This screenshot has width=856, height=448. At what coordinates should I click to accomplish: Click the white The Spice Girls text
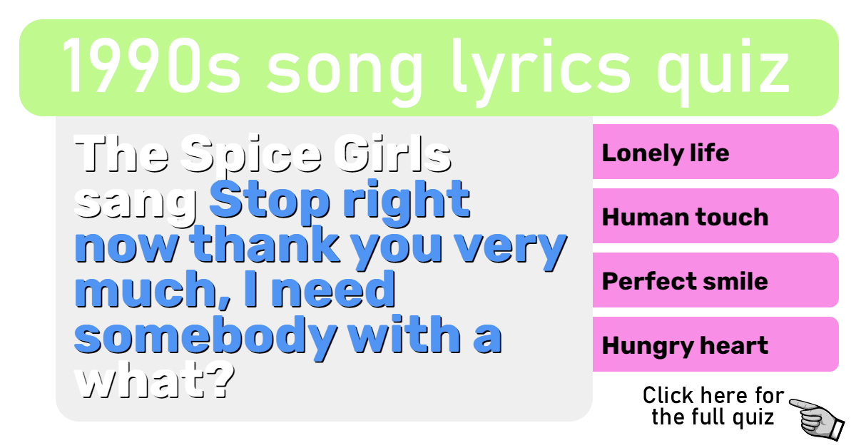coord(264,154)
